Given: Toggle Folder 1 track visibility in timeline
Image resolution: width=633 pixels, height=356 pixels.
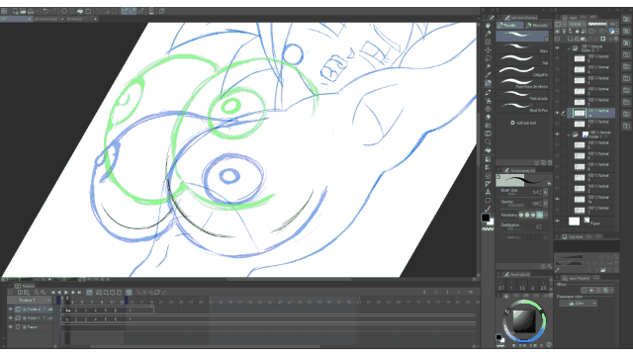Looking at the screenshot, I should (11, 318).
